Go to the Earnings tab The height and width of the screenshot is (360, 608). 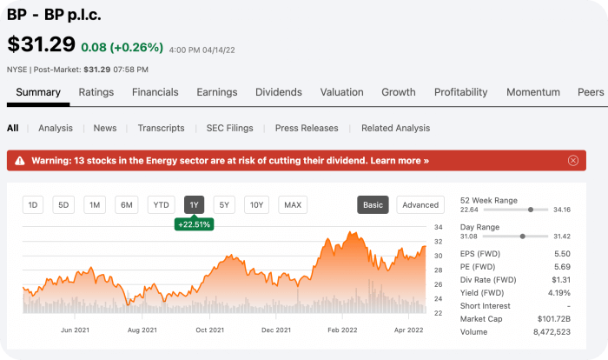(217, 92)
